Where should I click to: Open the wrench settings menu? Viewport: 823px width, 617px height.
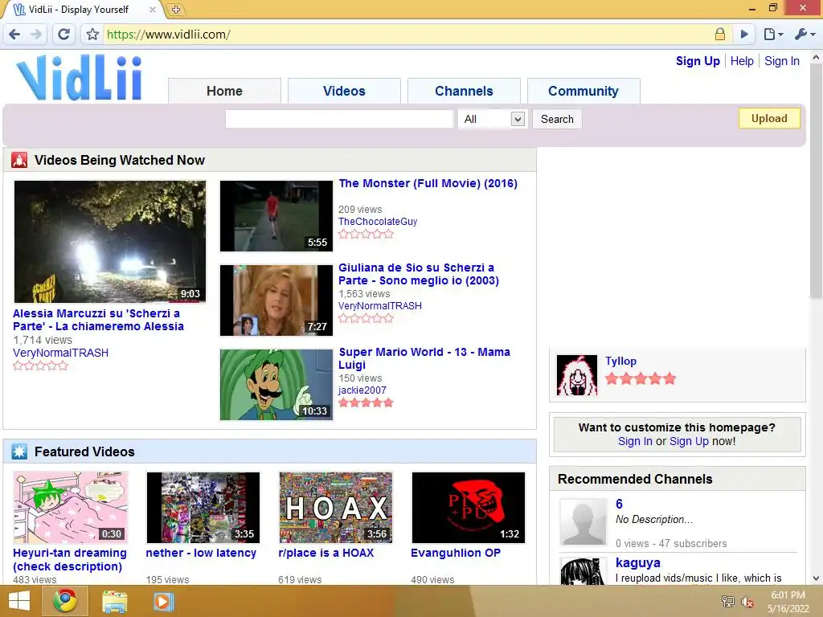coord(804,35)
